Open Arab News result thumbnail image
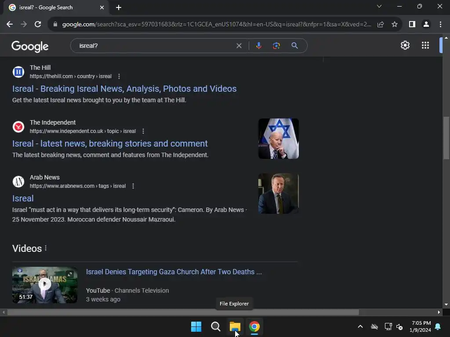 (x=278, y=194)
